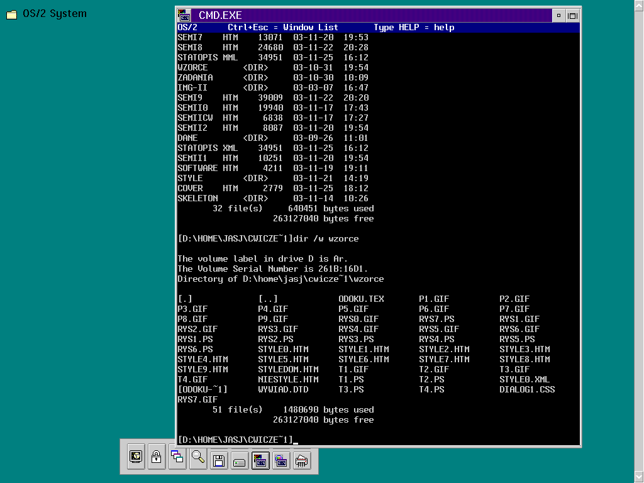Select the ZADANIA directory row
The width and height of the screenshot is (644, 483).
tap(273, 77)
